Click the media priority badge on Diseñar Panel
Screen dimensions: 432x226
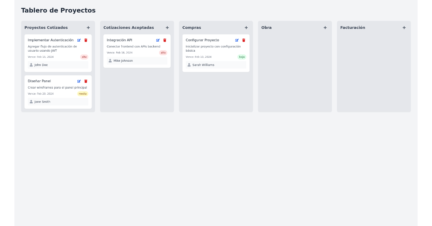coord(83,94)
